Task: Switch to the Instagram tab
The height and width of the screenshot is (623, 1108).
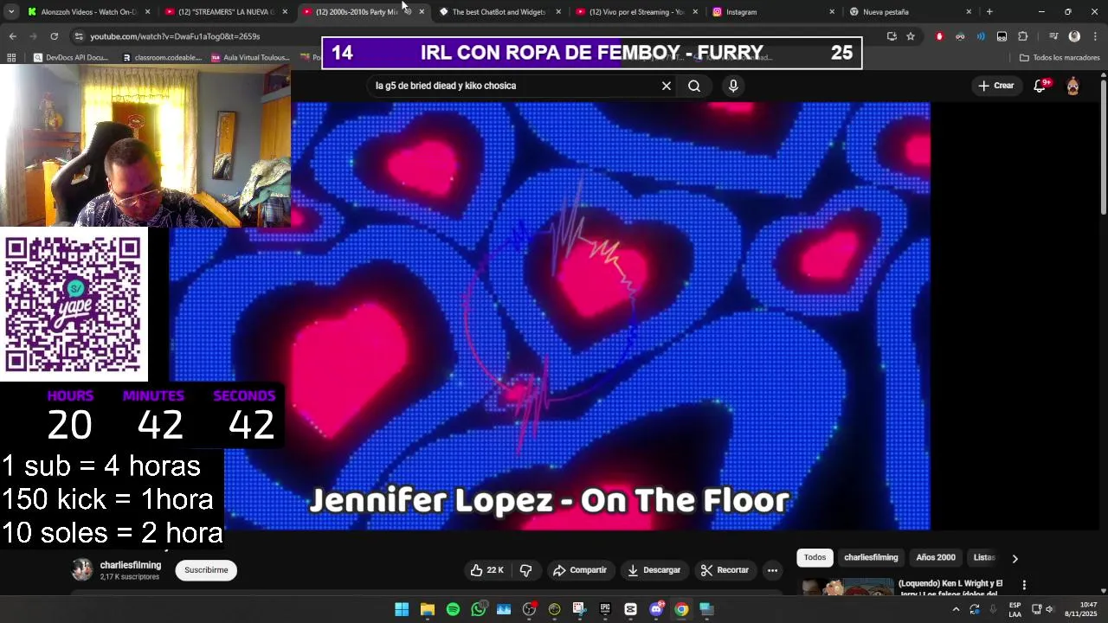Action: pos(774,12)
